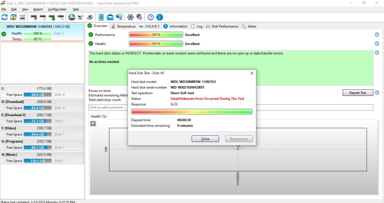Screen dimensions: 384x203
Task: Switch to the Alerts tab
Action: (249, 26)
